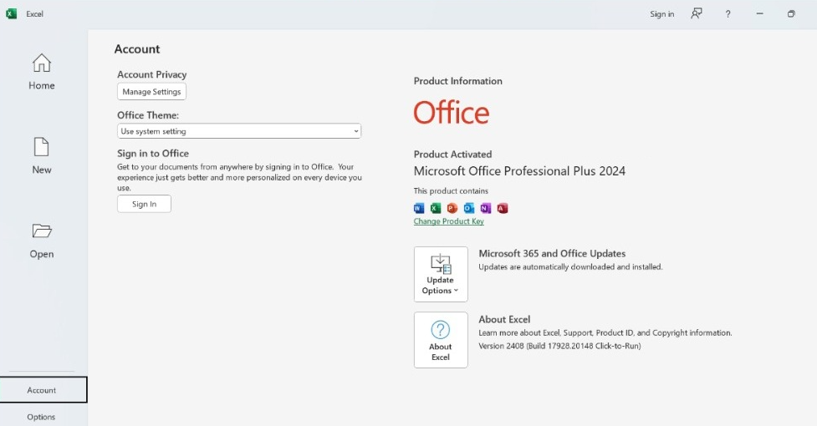The height and width of the screenshot is (426, 817).
Task: Open the folder icon labeled Open
Action: click(x=42, y=231)
